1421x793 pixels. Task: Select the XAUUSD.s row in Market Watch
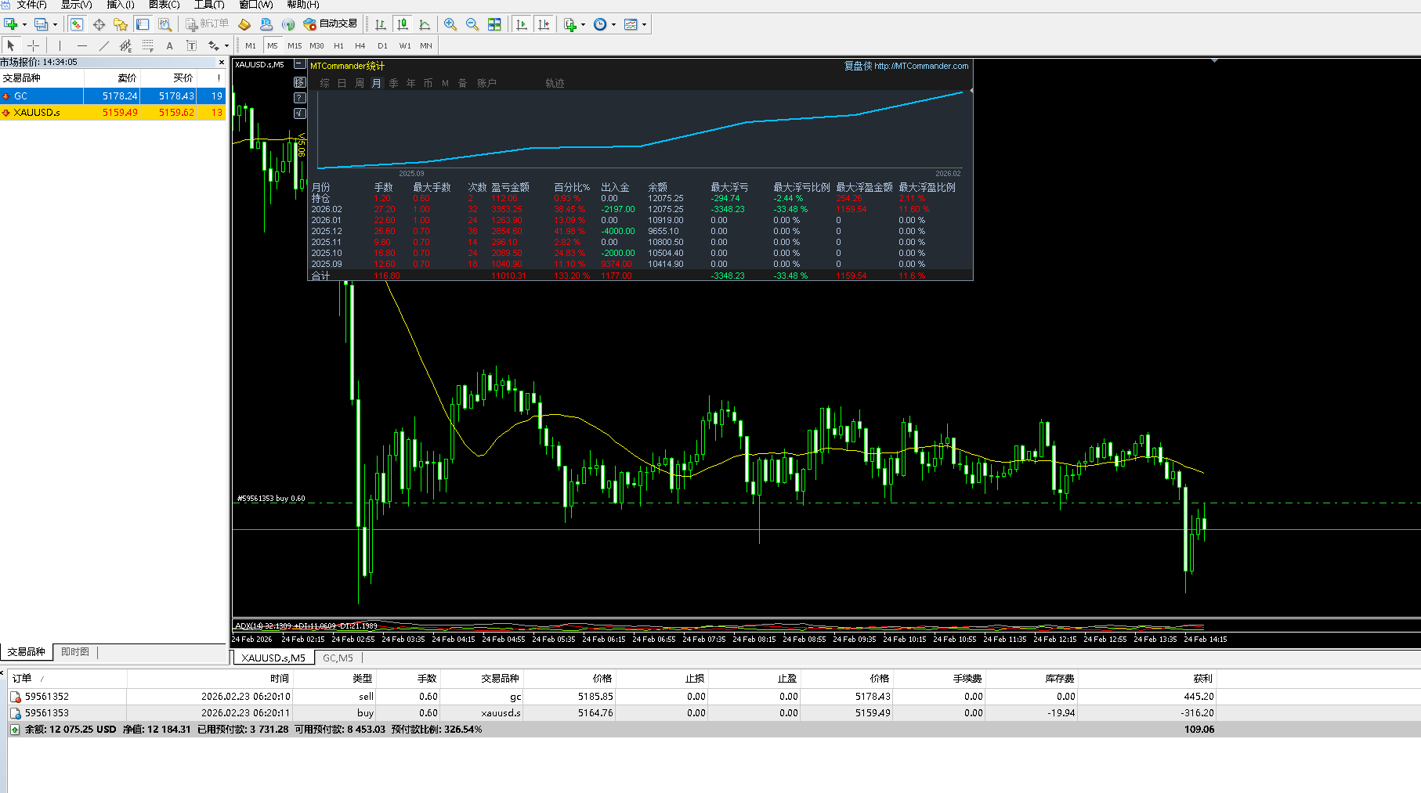pos(37,112)
